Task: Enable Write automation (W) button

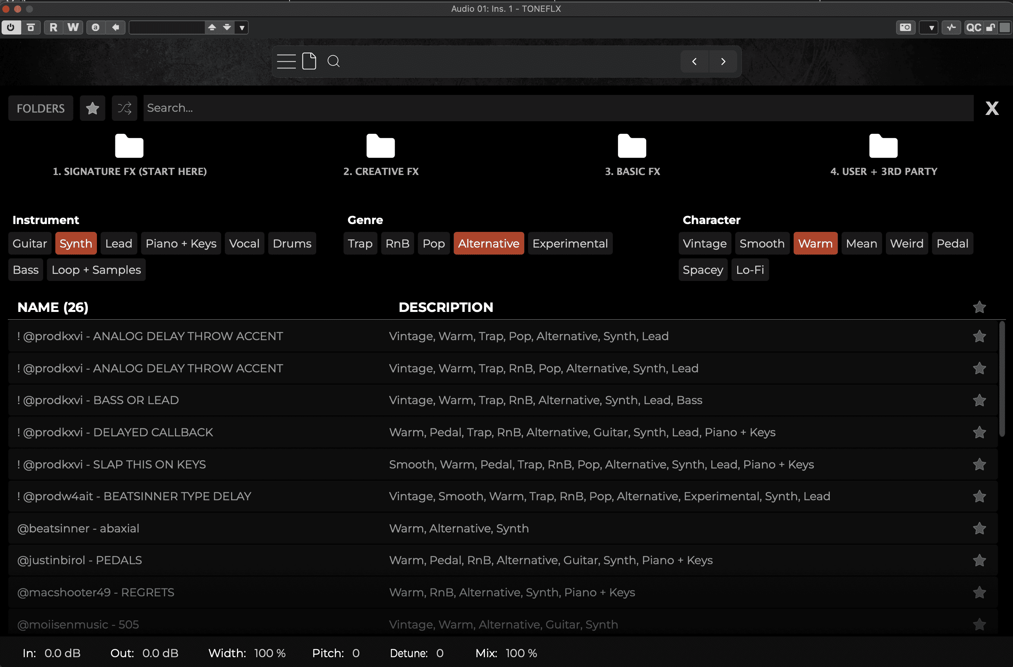Action: click(x=73, y=28)
